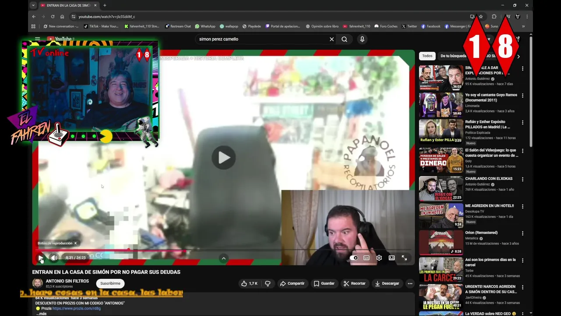Open Opinión sobre libro bookmark
561x316 pixels.
tap(322, 26)
